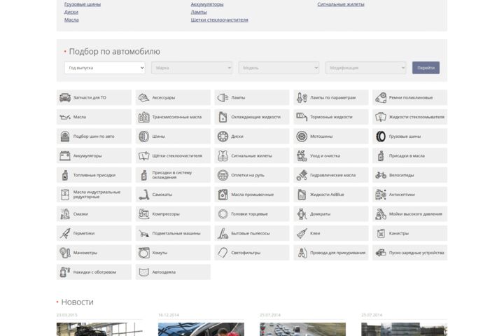Follow the Грузовые шины top link

(x=83, y=4)
